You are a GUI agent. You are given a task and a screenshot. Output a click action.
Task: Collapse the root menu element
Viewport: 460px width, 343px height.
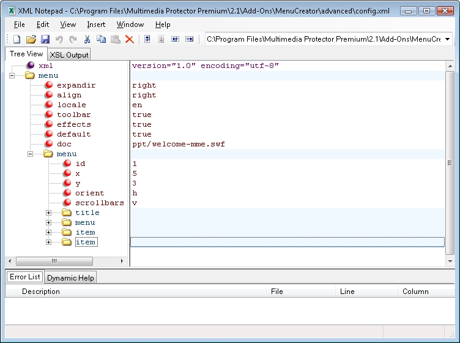coord(12,75)
